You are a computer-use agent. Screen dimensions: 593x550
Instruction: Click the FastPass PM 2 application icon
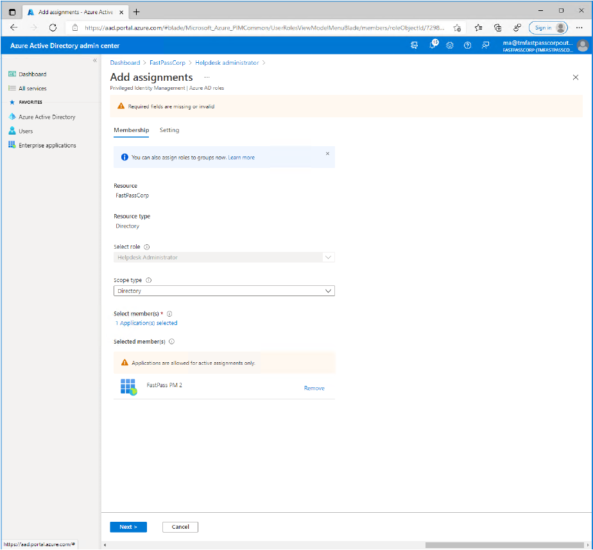[128, 387]
